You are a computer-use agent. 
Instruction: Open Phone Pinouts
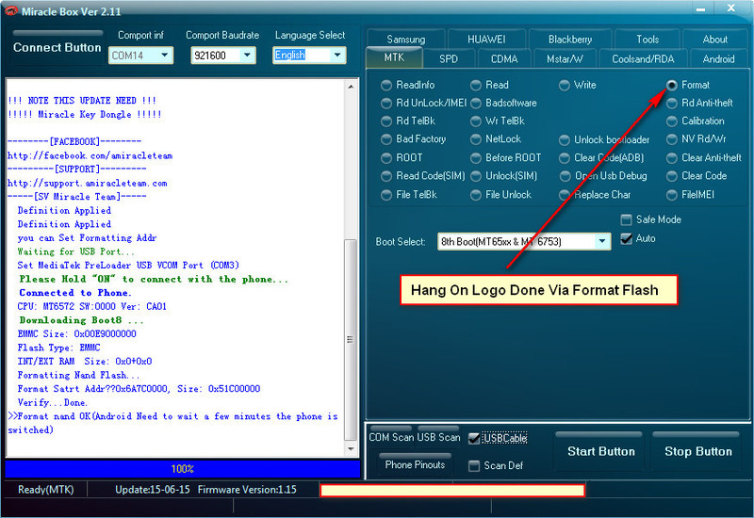pyautogui.click(x=415, y=464)
